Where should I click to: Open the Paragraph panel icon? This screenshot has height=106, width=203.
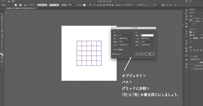[186, 34]
